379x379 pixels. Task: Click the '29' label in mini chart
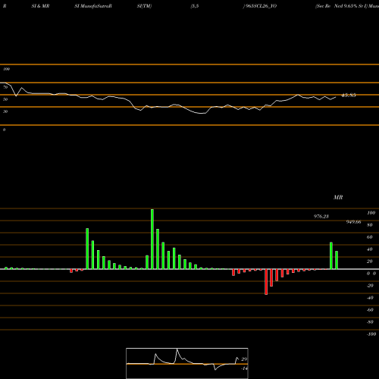pyautogui.click(x=244, y=359)
